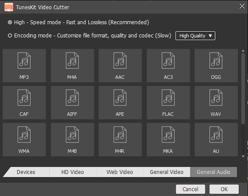Pick the WAV audio format
Image resolution: width=248 pixels, height=196 pixels.
point(216,103)
